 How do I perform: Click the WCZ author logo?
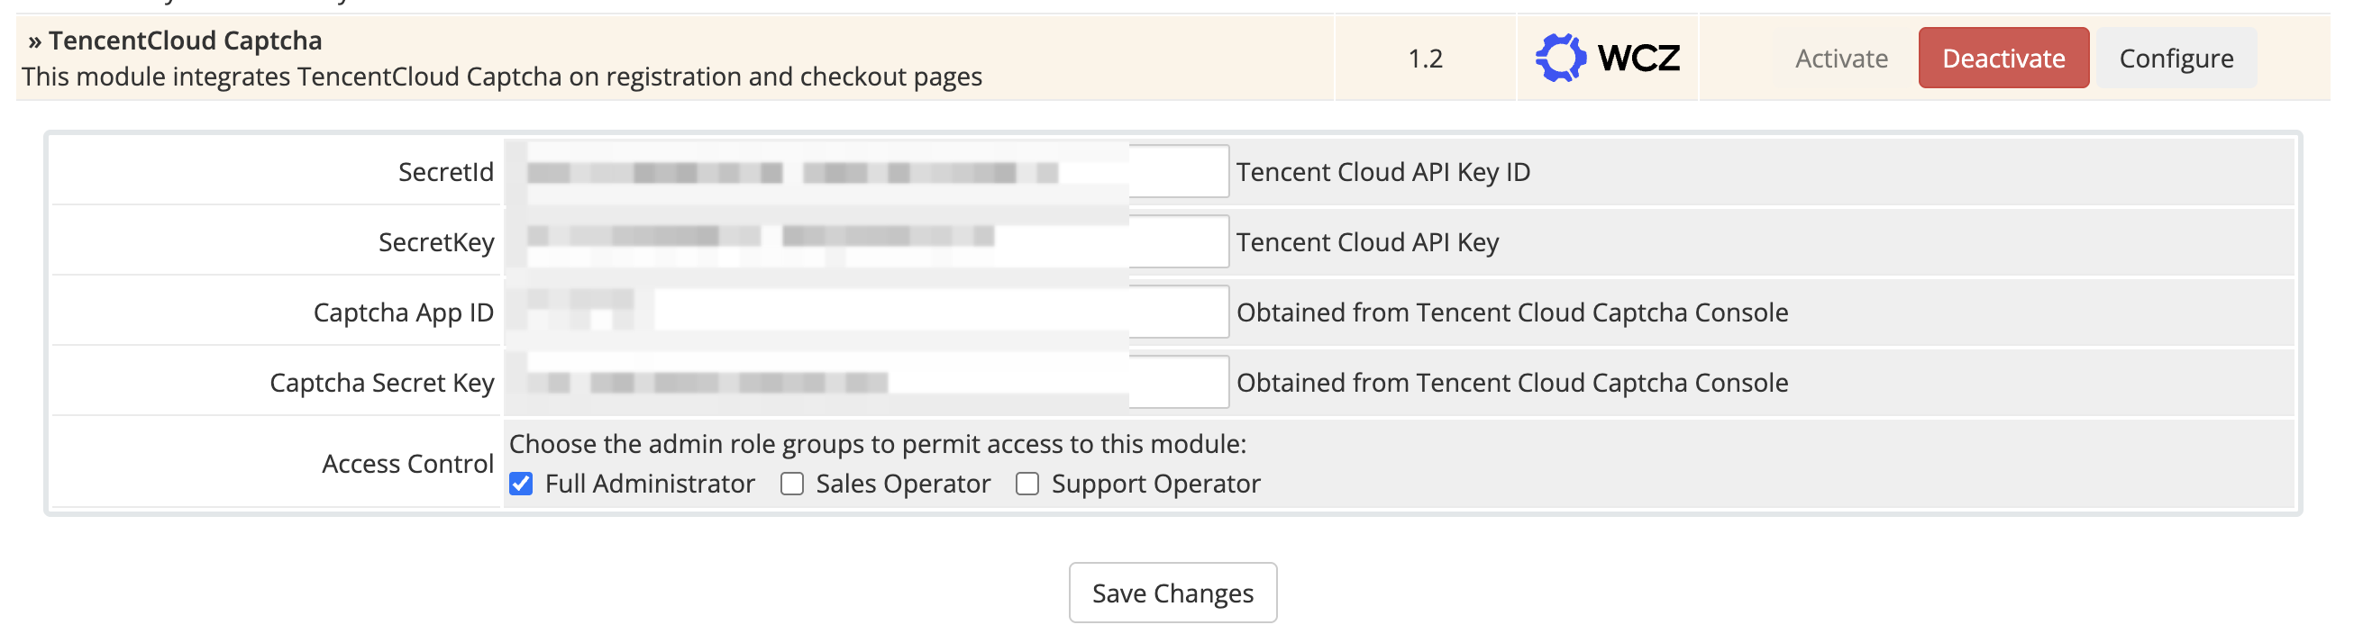coord(1608,59)
